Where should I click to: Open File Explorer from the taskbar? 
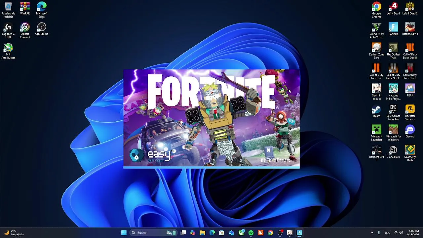click(202, 233)
